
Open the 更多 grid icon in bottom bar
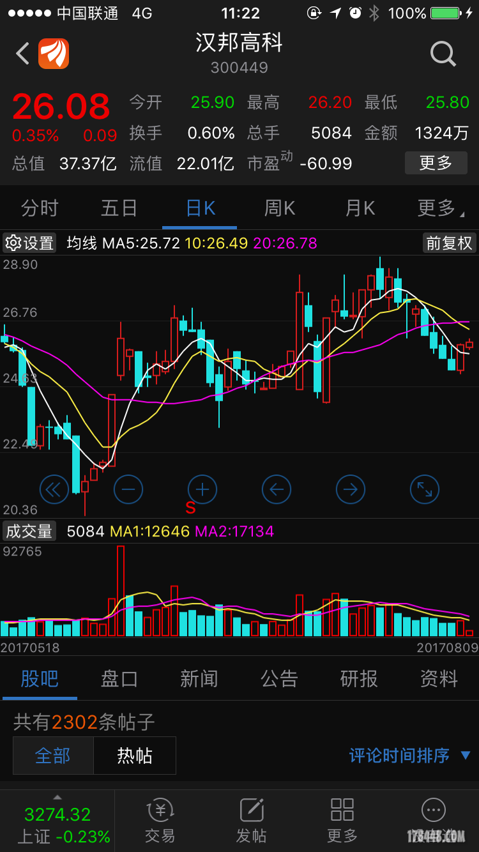tap(342, 821)
